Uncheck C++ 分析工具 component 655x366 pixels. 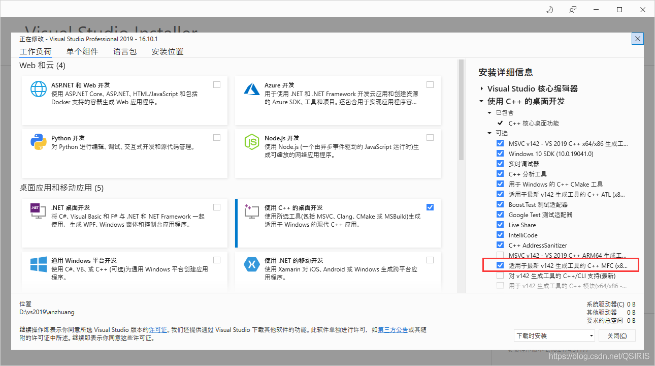pyautogui.click(x=500, y=174)
